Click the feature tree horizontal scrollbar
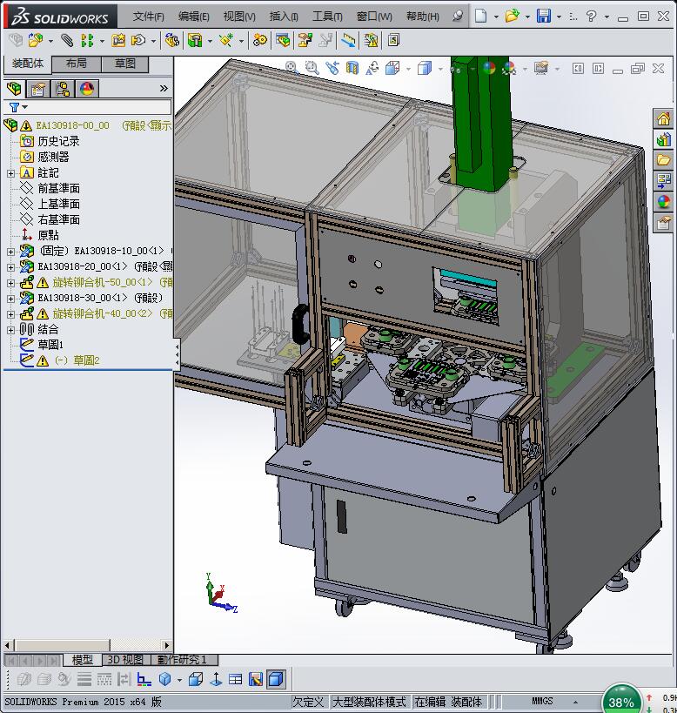Screen dimensions: 677x713 click(x=87, y=645)
